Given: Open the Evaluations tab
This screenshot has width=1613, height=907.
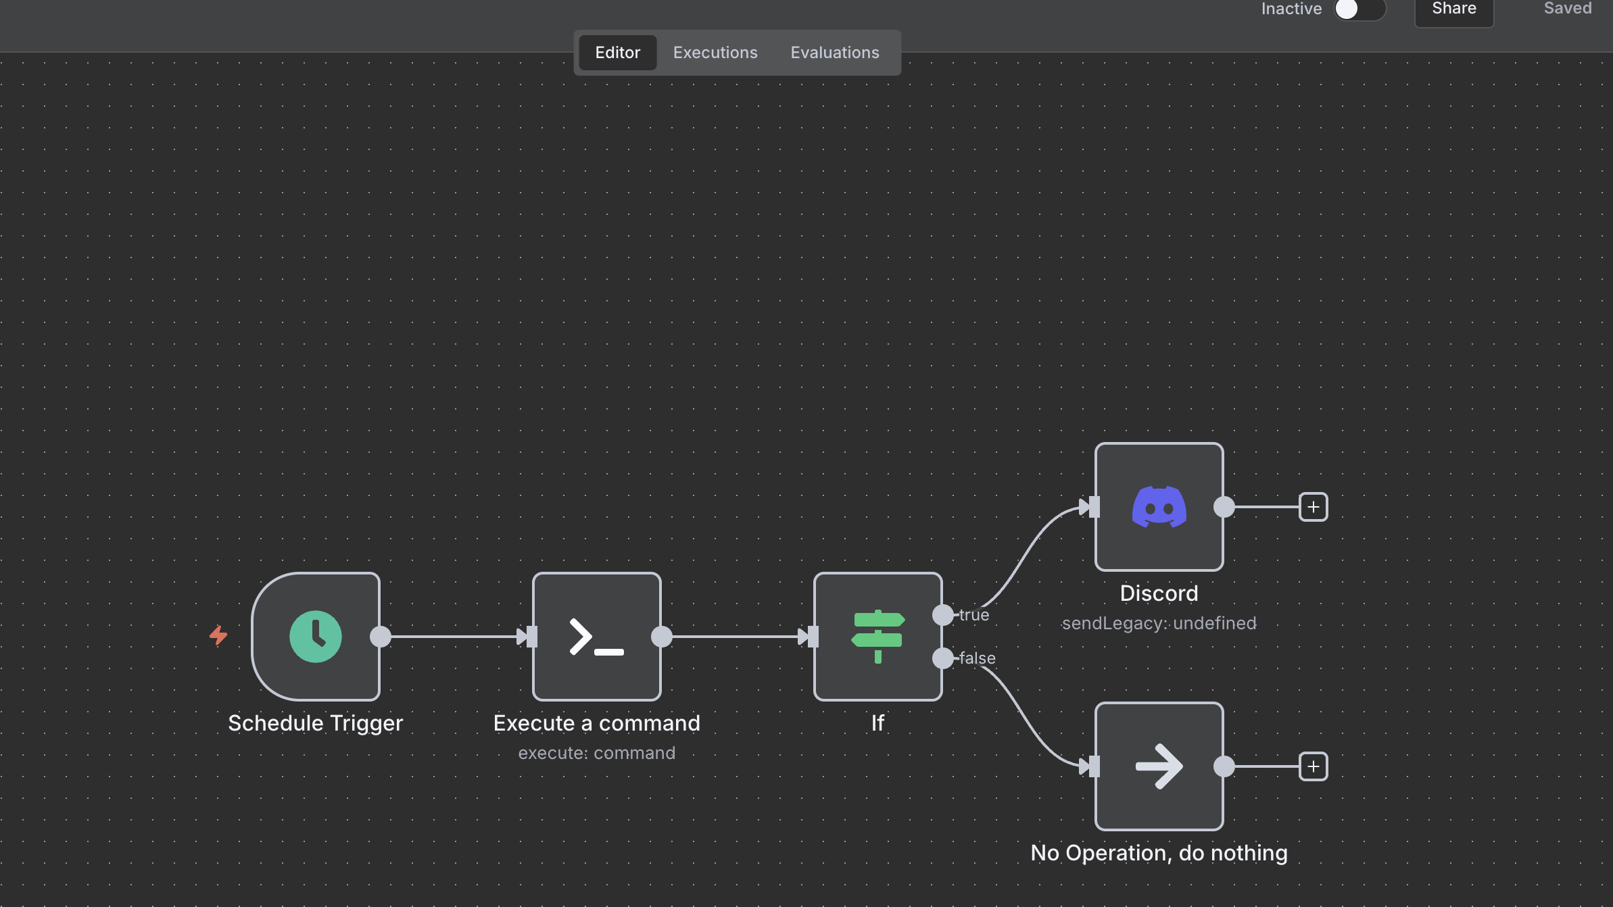Looking at the screenshot, I should pyautogui.click(x=835, y=52).
